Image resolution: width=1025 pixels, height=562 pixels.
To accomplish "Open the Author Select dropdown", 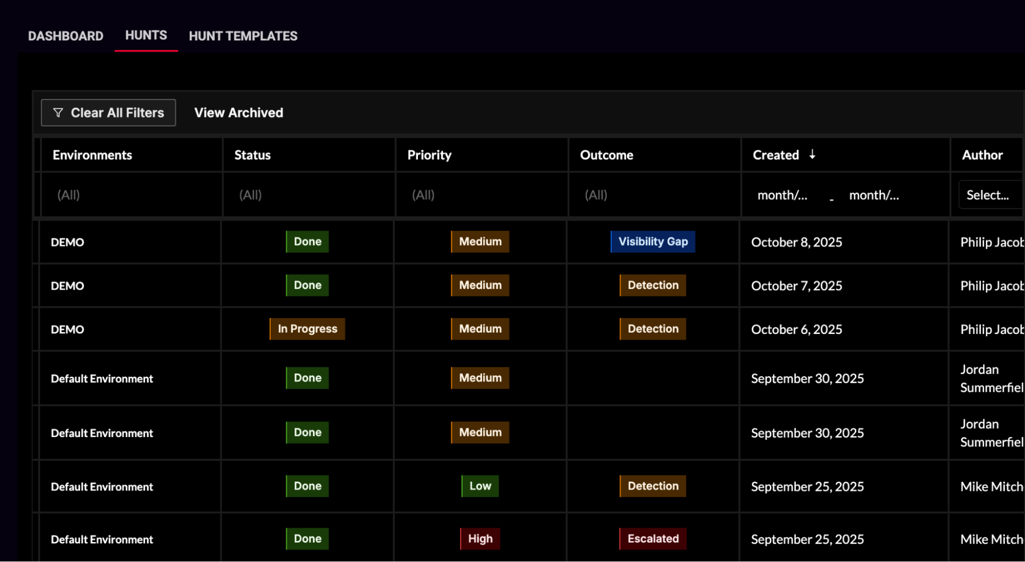I will click(988, 195).
